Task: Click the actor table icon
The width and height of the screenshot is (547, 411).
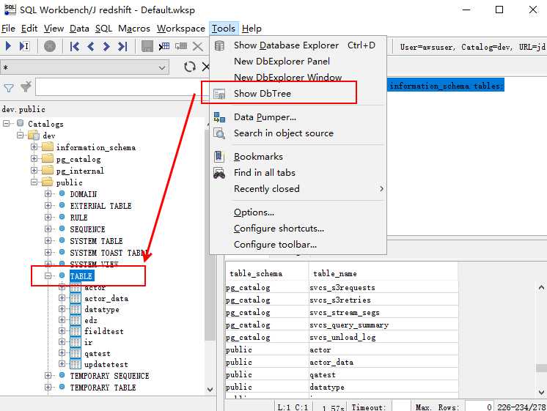Action: 76,288
